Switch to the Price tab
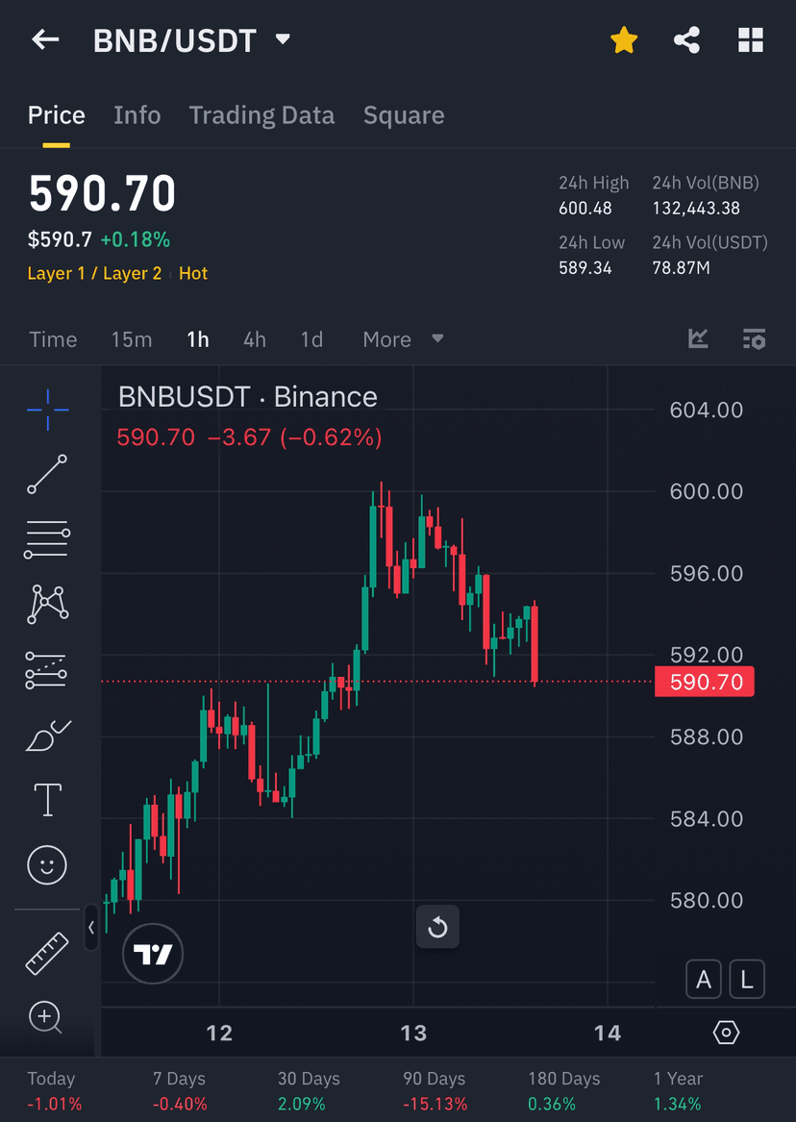The height and width of the screenshot is (1122, 796). coord(57,115)
